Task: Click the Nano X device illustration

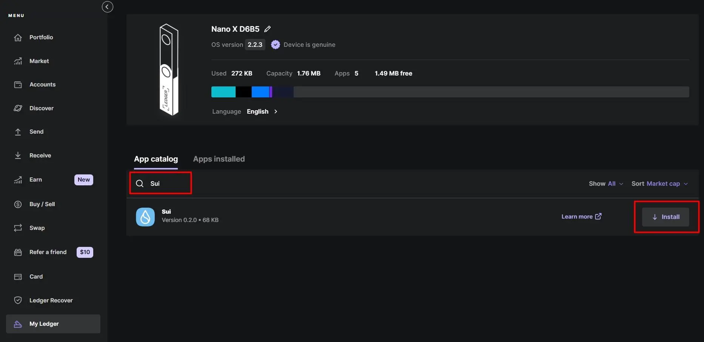Action: [x=168, y=70]
